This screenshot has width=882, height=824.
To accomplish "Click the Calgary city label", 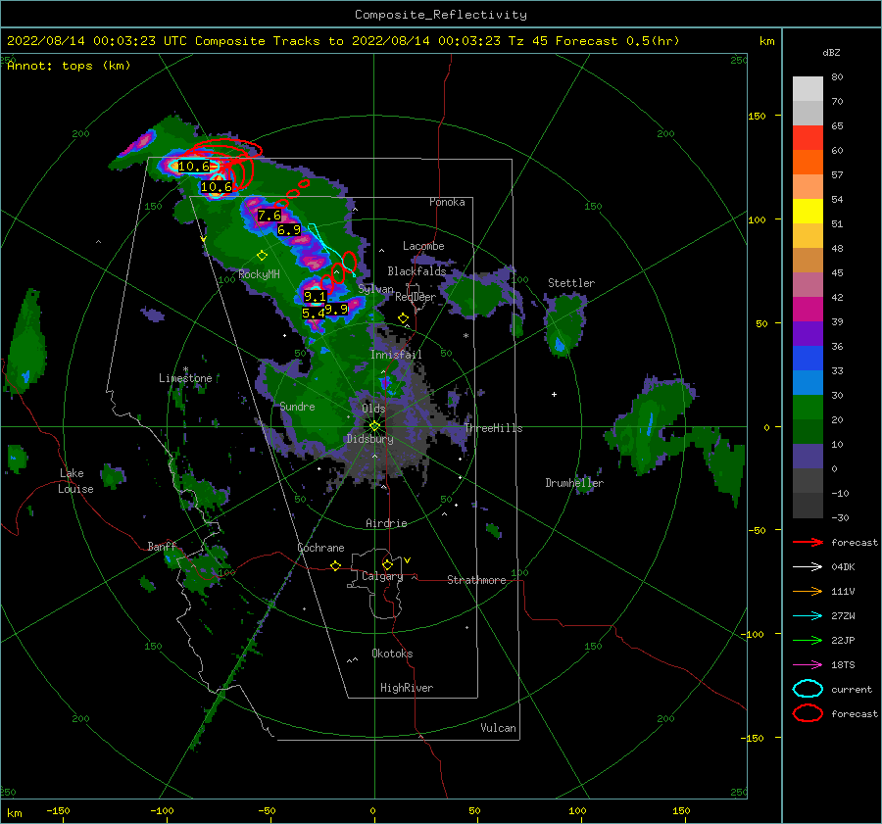I will point(382,576).
